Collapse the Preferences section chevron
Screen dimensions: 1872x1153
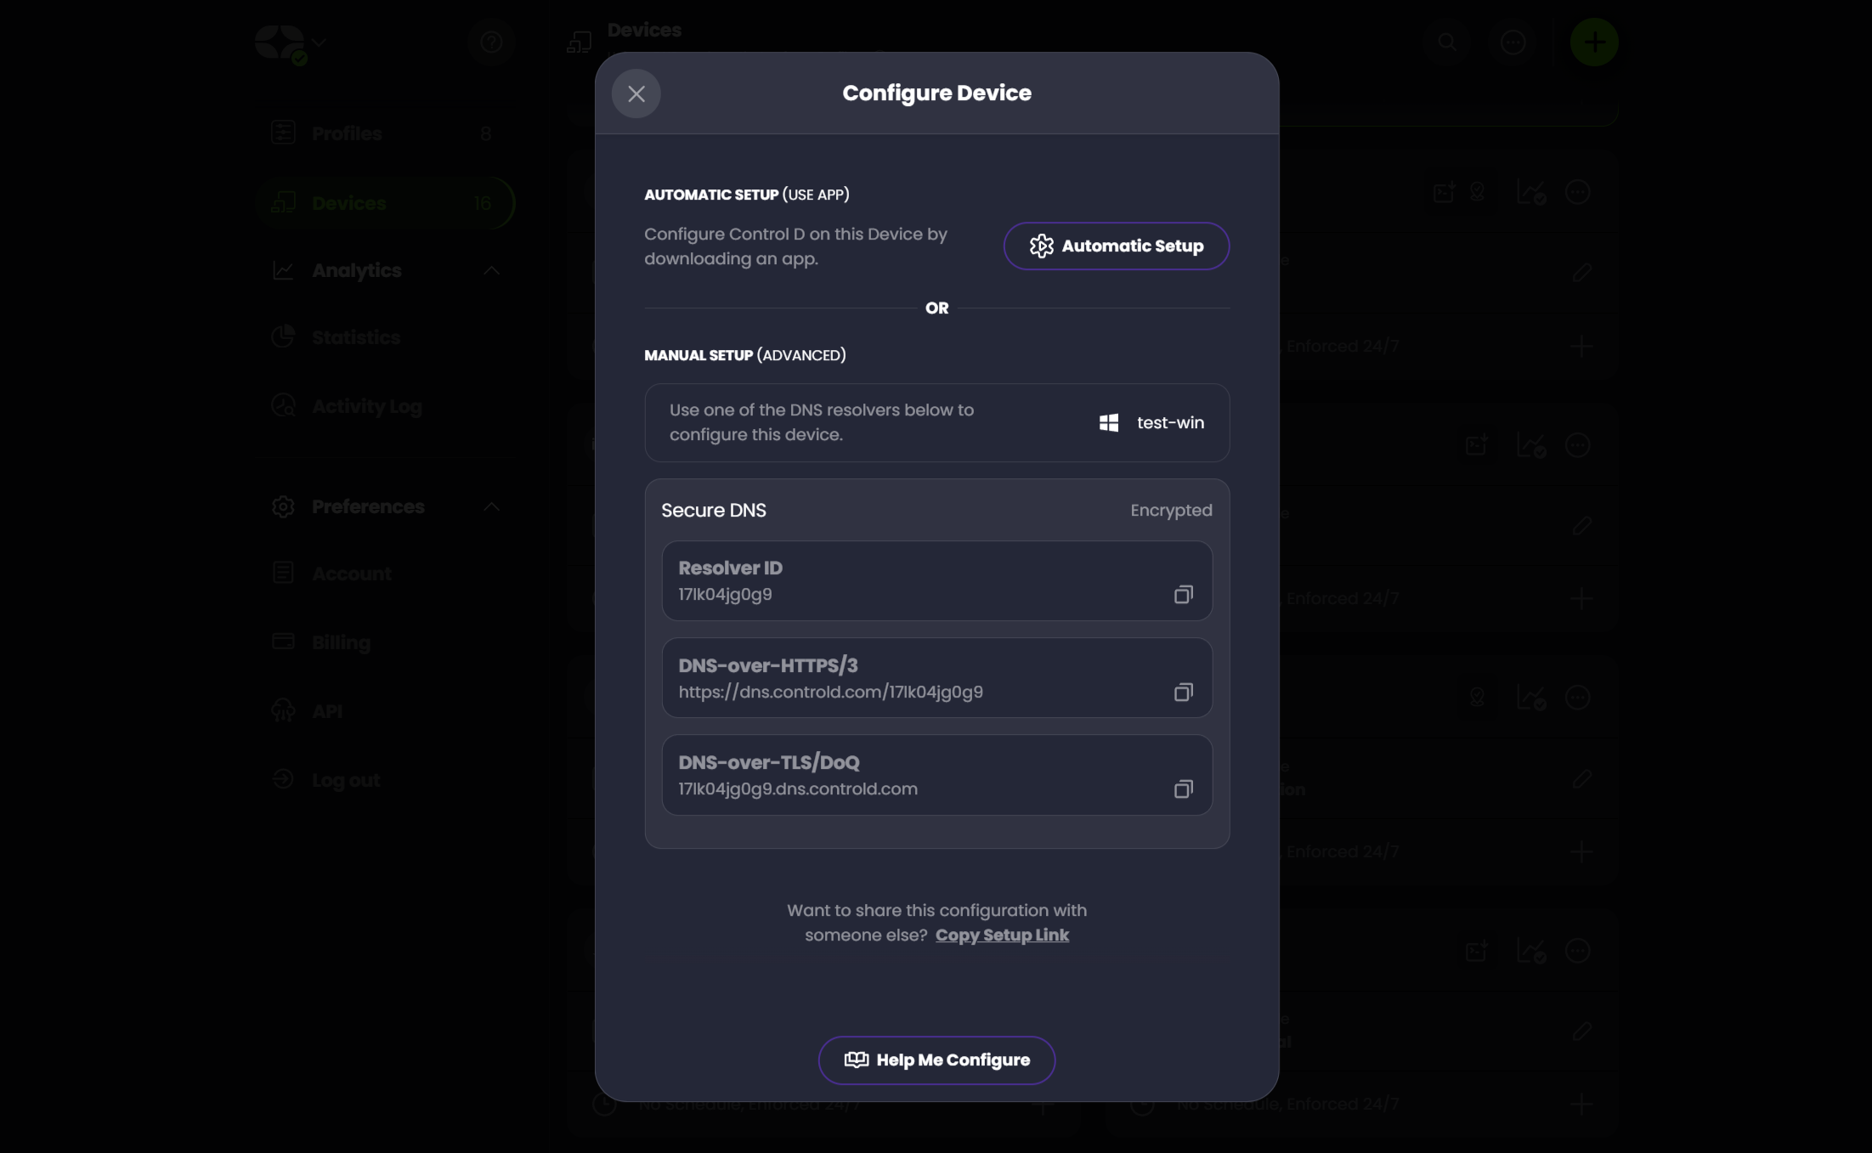point(491,506)
